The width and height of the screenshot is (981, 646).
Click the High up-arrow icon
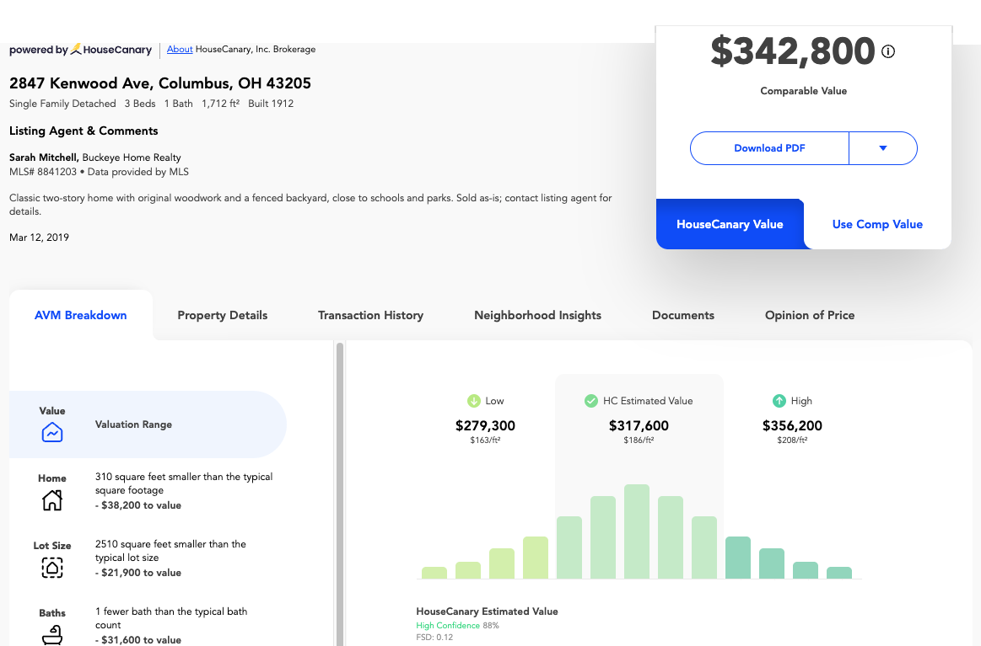[x=779, y=400]
